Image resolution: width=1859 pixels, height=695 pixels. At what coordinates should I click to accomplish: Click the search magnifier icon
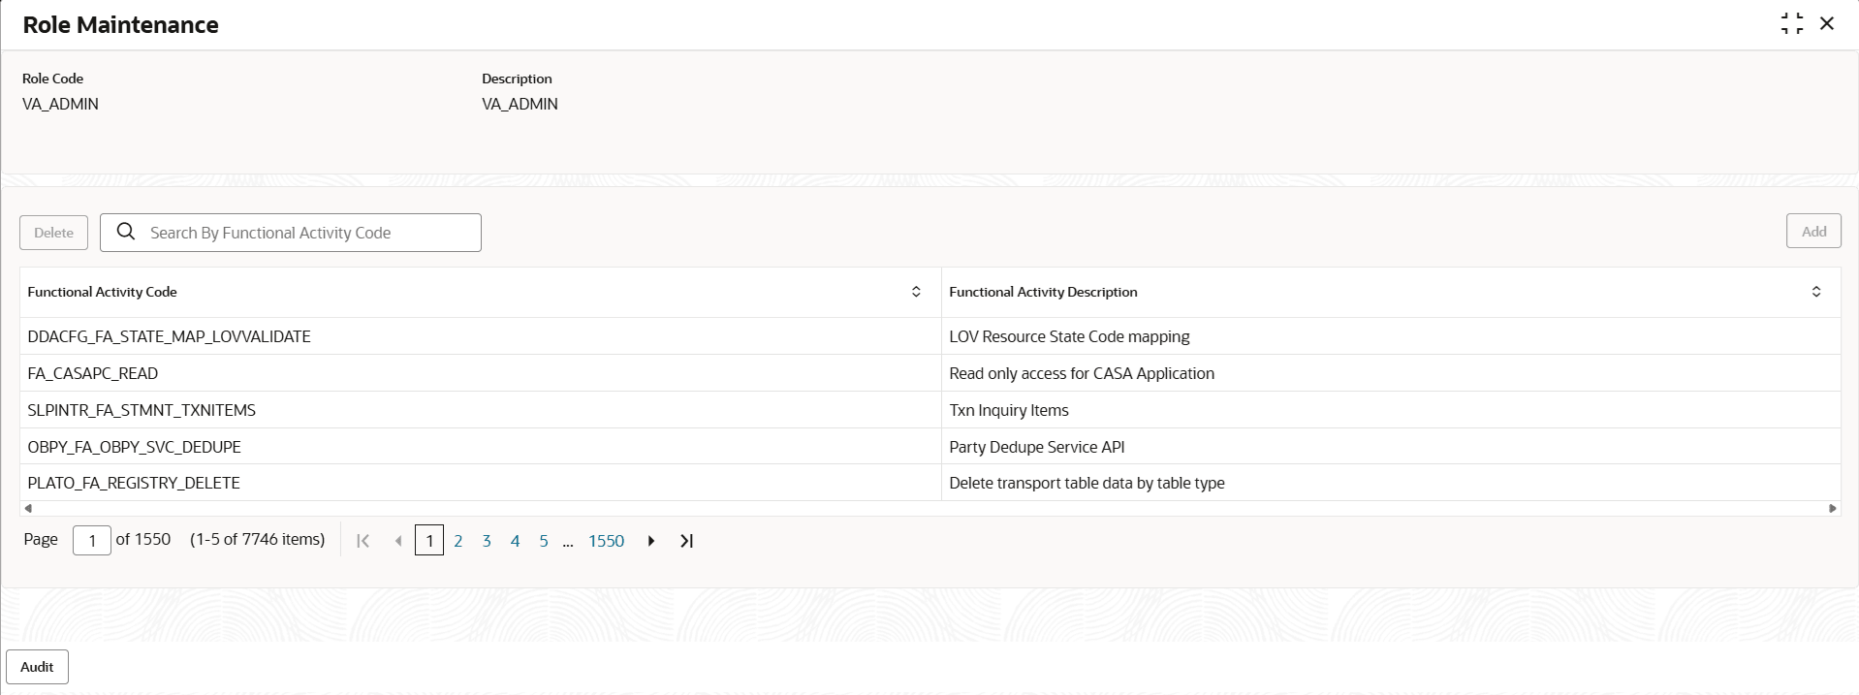tap(126, 232)
